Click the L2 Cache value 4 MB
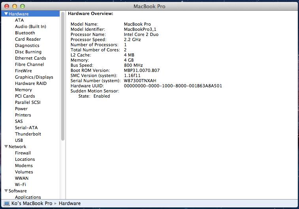 (129, 55)
